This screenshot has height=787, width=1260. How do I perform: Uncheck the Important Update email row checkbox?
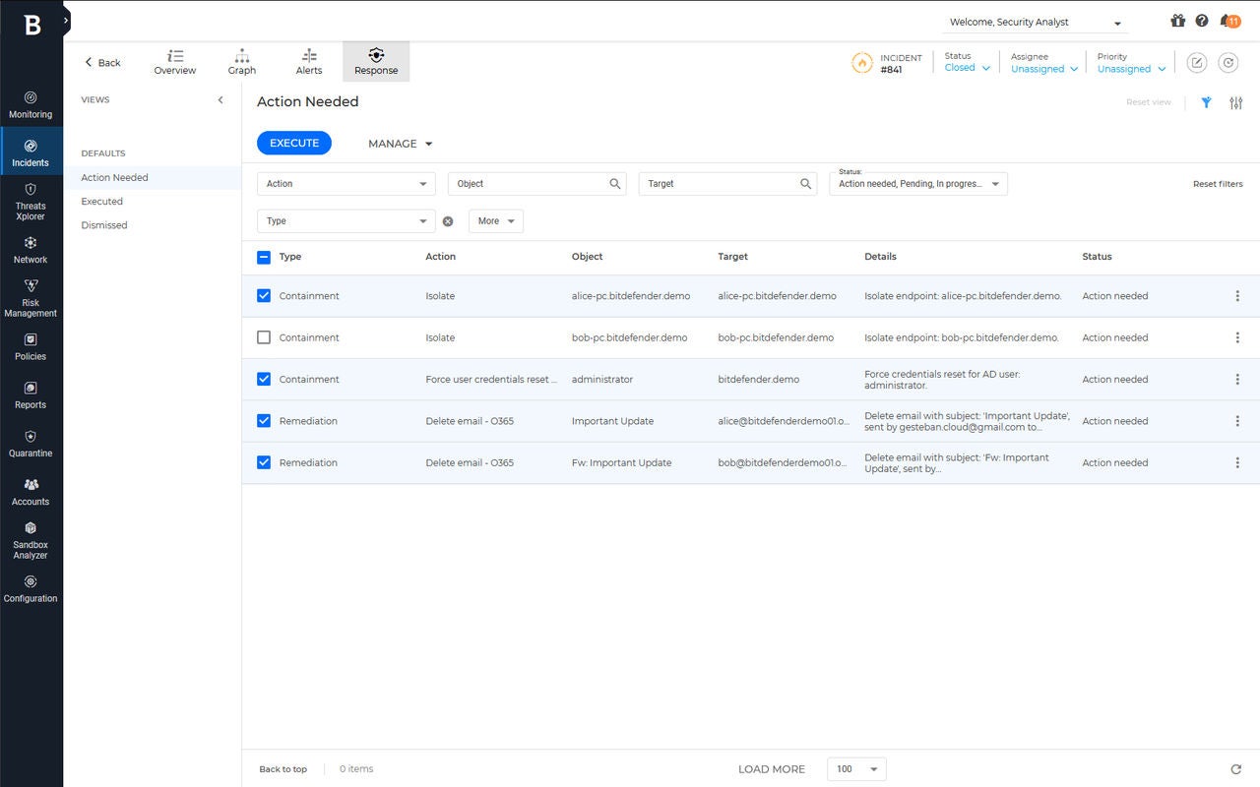coord(264,420)
